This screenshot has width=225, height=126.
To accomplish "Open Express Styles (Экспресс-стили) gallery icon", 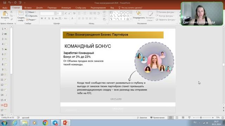I will click(x=150, y=13).
